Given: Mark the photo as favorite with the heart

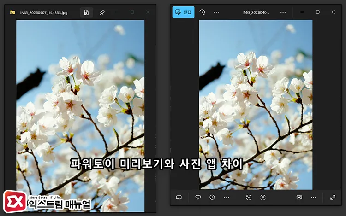Looking at the screenshot, I should 198,197.
